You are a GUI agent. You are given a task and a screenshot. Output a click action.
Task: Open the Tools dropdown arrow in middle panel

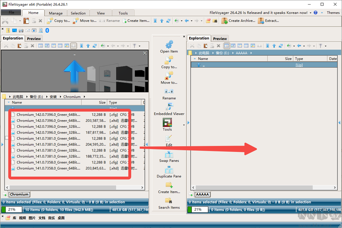184,125
